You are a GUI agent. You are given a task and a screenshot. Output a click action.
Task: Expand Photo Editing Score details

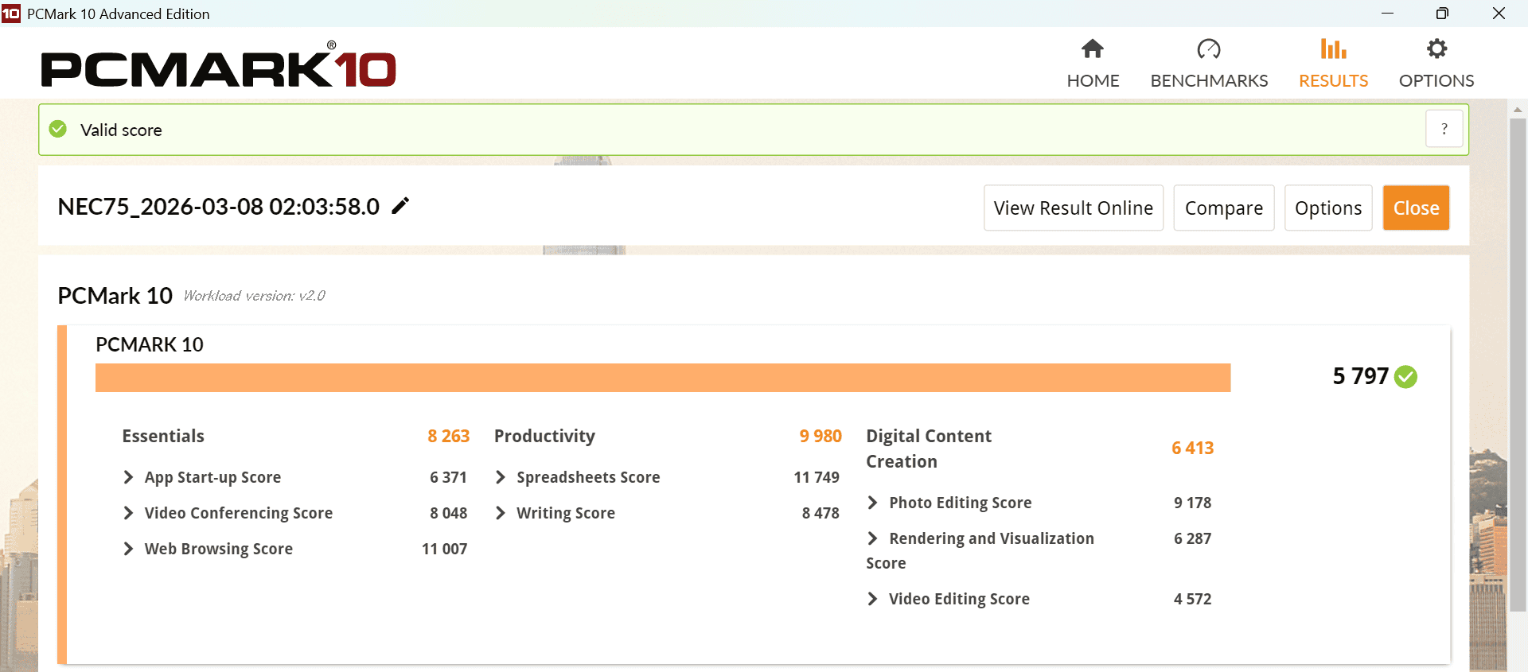[872, 503]
